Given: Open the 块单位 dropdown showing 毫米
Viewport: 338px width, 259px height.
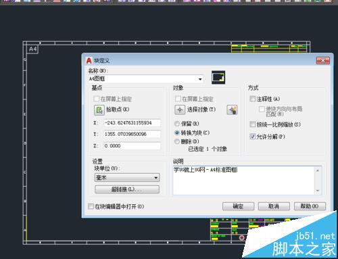Looking at the screenshot, I should pyautogui.click(x=127, y=178).
